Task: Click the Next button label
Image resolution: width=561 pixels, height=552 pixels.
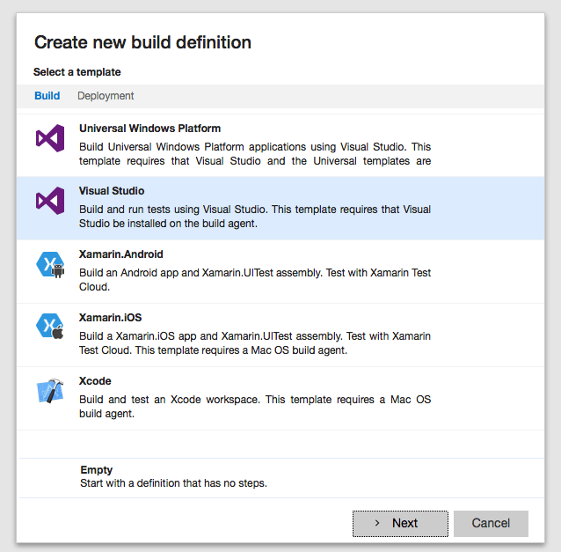Action: (x=404, y=523)
